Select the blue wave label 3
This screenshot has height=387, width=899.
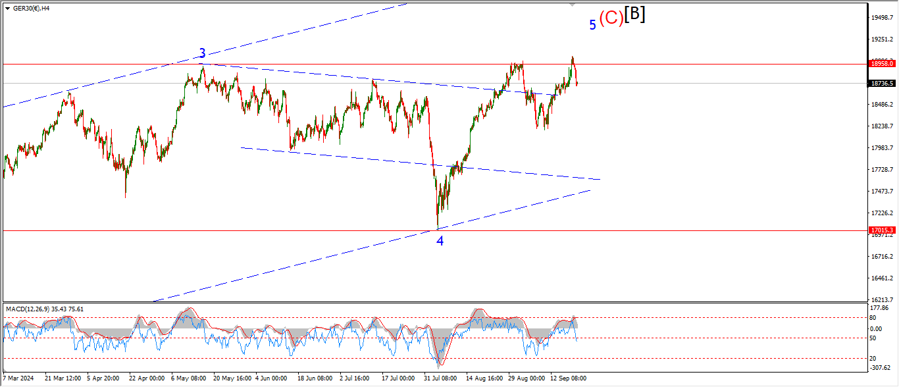(203, 54)
